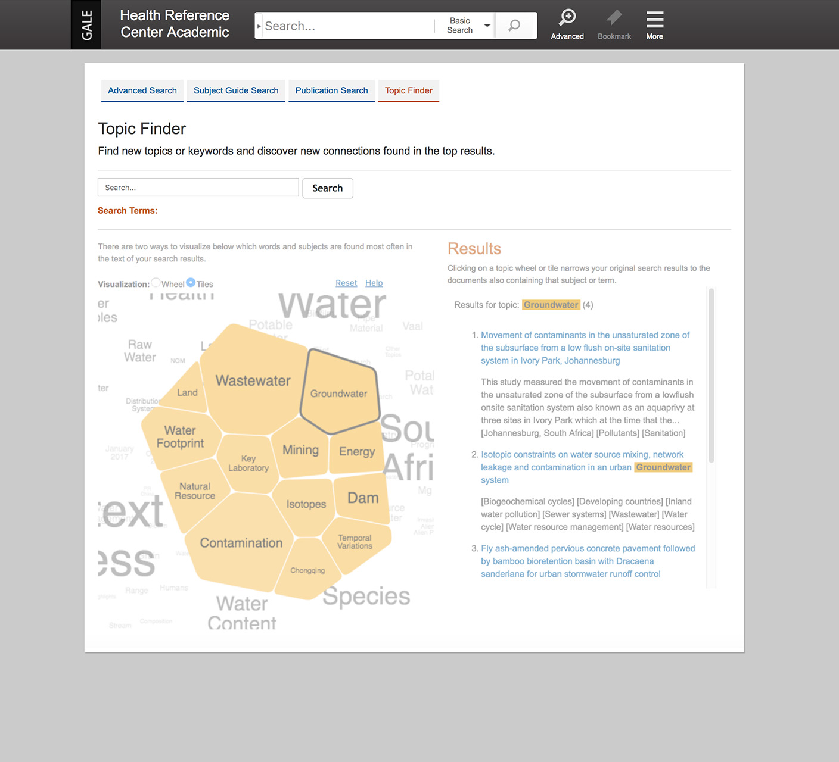Click the Land tile
The image size is (839, 762).
(x=187, y=392)
